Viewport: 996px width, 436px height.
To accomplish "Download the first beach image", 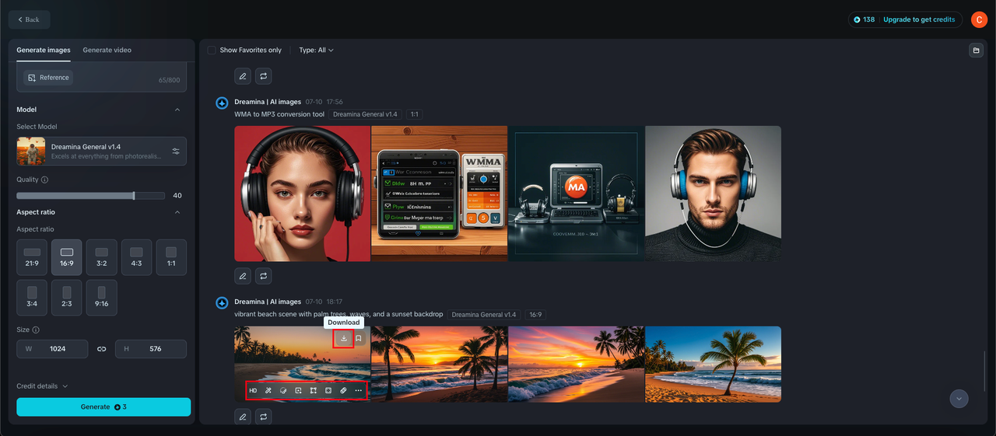I will [x=344, y=338].
